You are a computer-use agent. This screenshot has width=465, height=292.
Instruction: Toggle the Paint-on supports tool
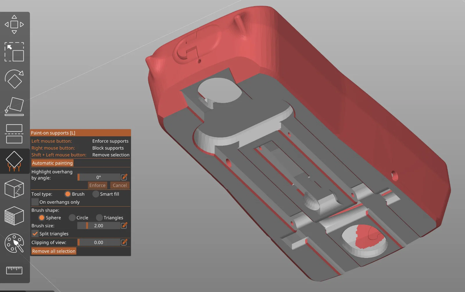point(14,161)
